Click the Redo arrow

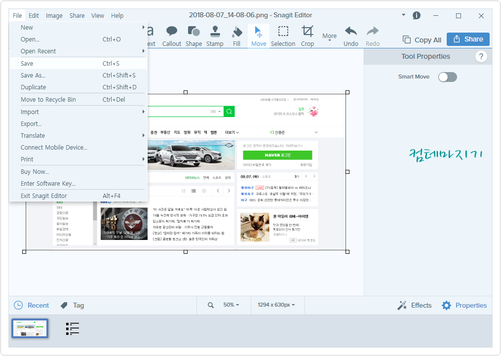pos(373,36)
